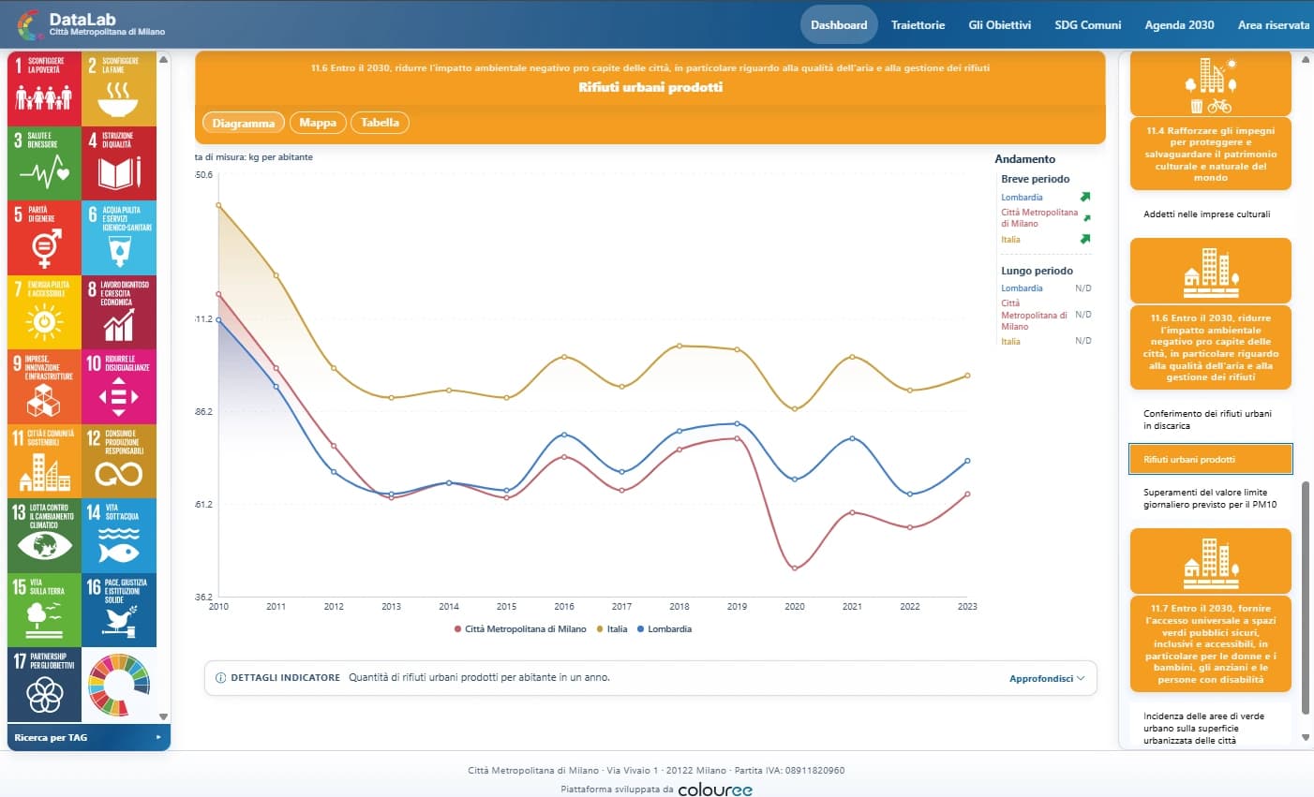Click the right panel vertical scrollbar thumb
1314x797 pixels.
(x=1306, y=598)
